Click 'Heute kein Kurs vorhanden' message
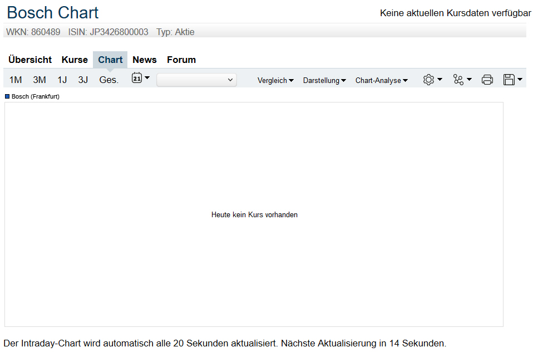The image size is (533, 352). click(x=254, y=214)
